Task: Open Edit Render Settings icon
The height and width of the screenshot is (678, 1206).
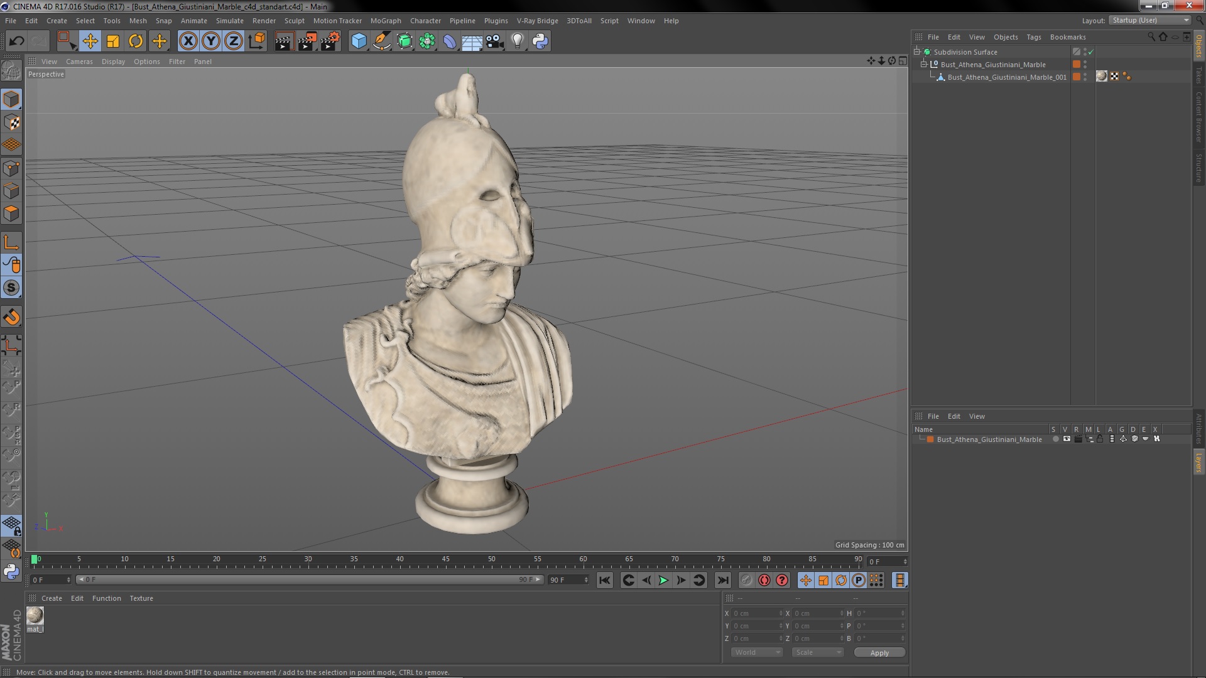Action: point(330,41)
